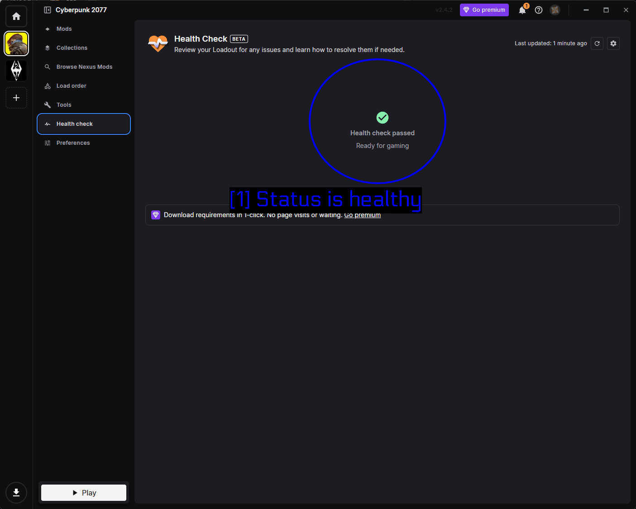
Task: Open Collections in the sidebar
Action: pyautogui.click(x=84, y=48)
